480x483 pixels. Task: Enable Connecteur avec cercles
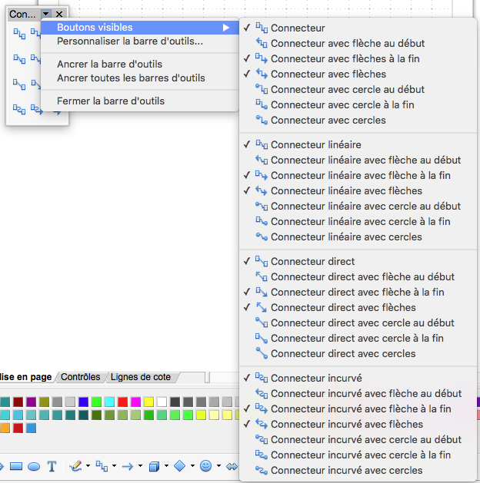point(358,120)
